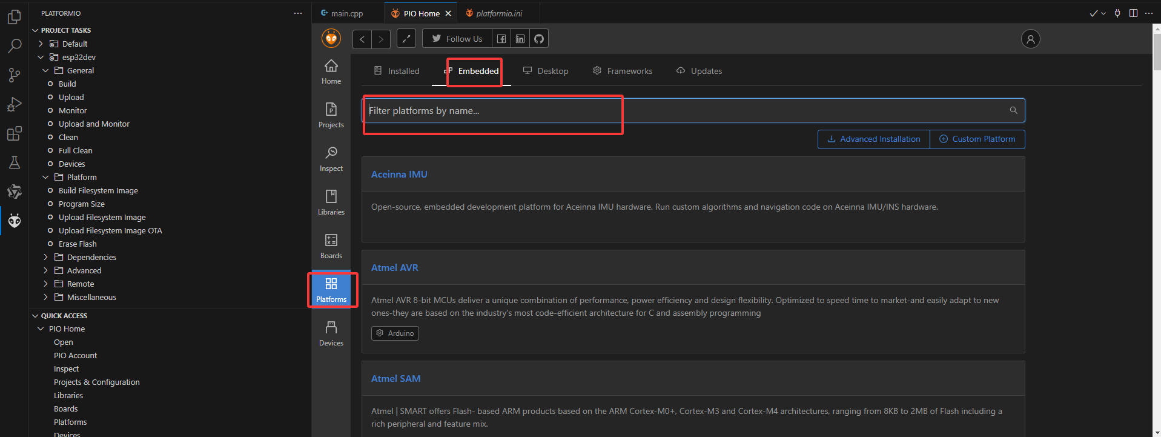Click the Advanced Installation button
Screen dimensions: 1161x437
(x=874, y=139)
